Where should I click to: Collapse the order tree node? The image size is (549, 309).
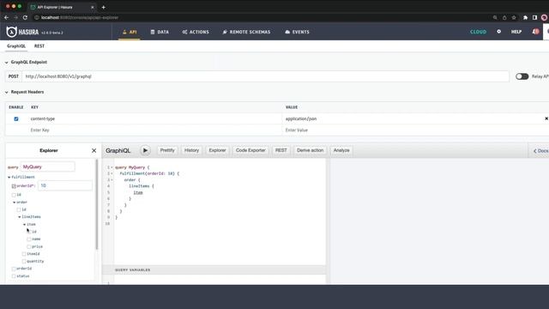tap(15, 203)
